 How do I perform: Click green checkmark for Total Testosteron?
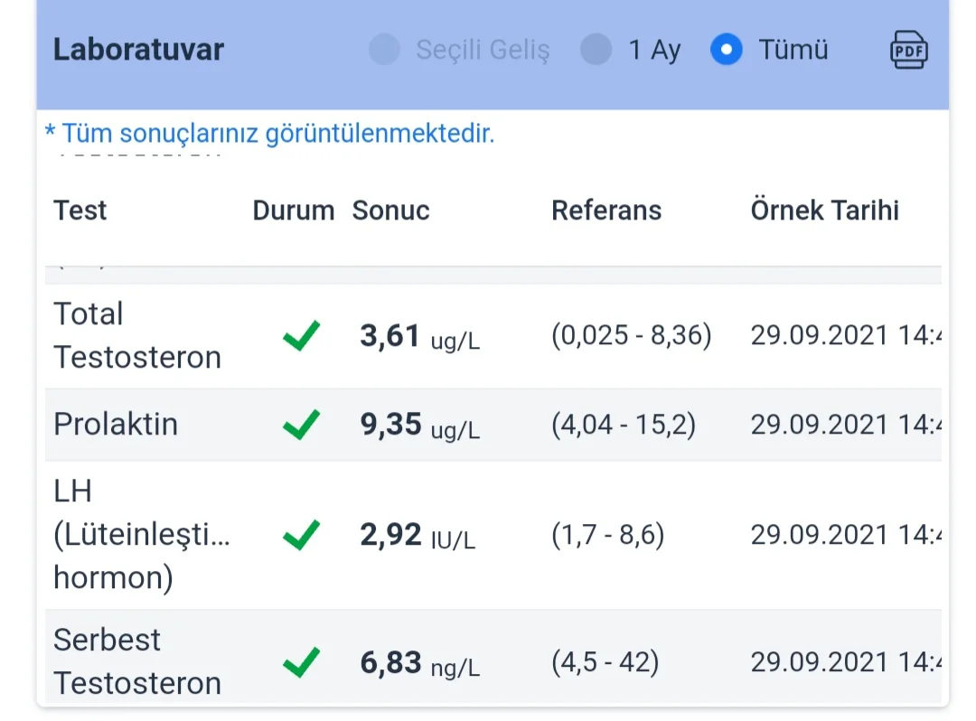click(x=301, y=336)
